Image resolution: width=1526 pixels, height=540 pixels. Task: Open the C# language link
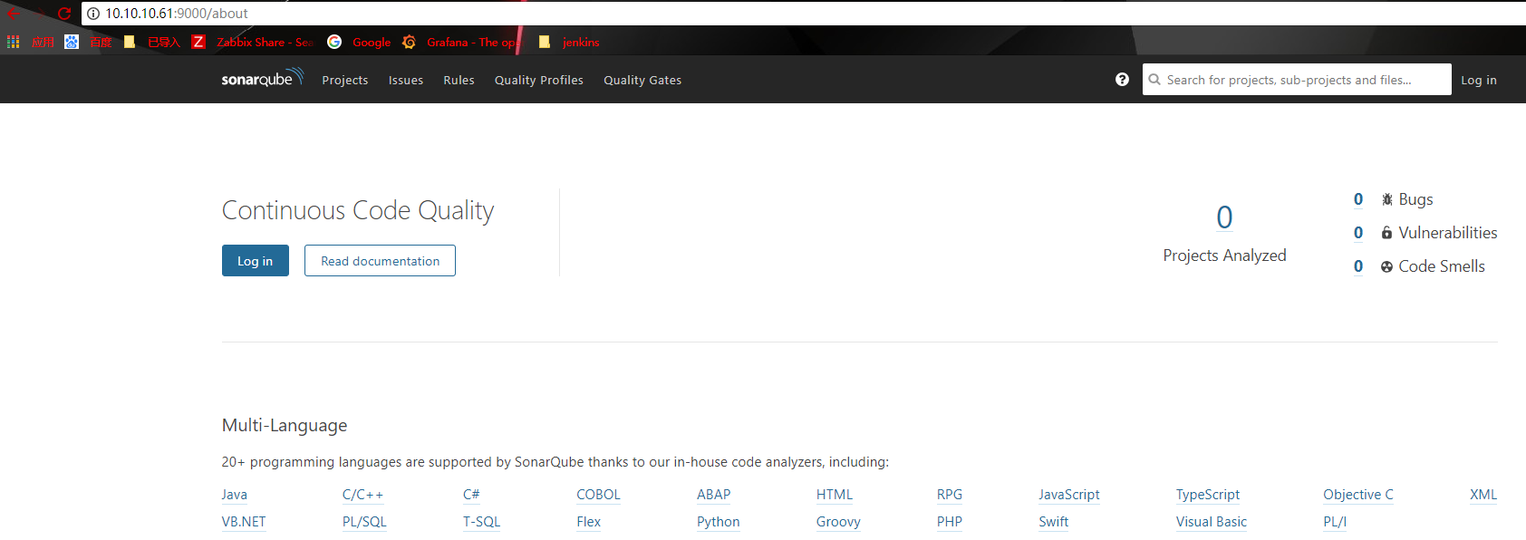[471, 495]
